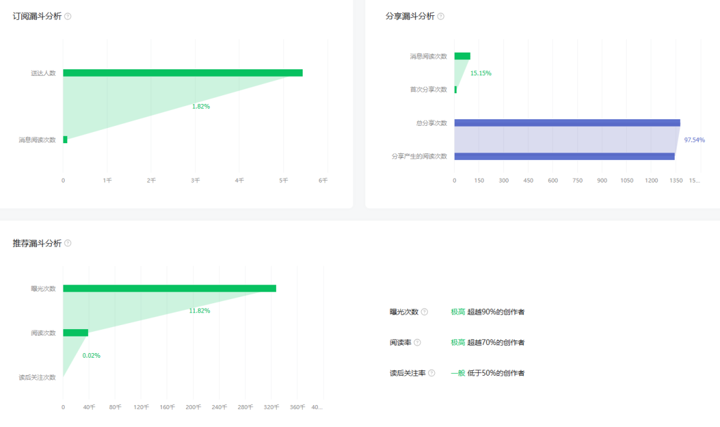Click the 一般 rating label
The width and height of the screenshot is (720, 427).
[458, 373]
